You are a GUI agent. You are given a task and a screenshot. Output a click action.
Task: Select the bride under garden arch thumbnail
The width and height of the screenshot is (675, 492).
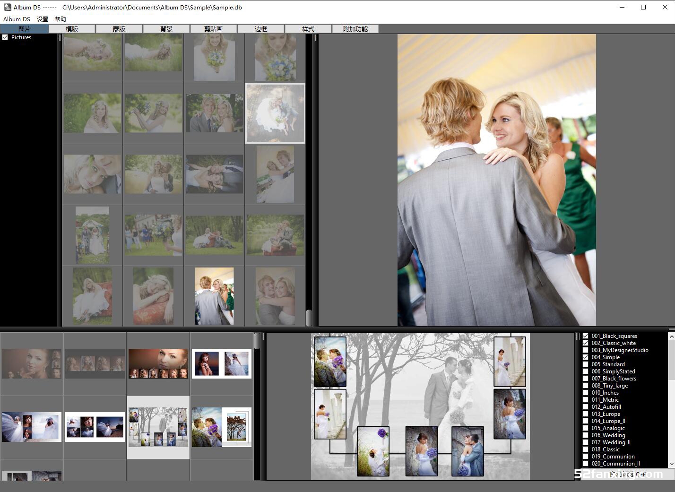pyautogui.click(x=92, y=235)
